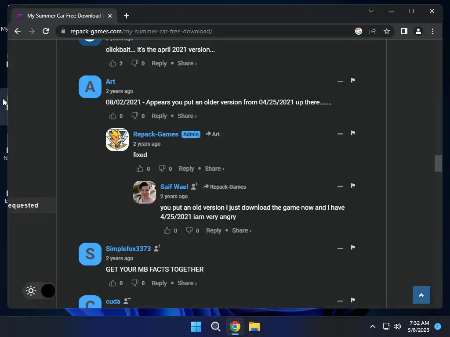Image resolution: width=450 pixels, height=337 pixels.
Task: Flag Art's comment as inappropriate
Action: [x=353, y=80]
